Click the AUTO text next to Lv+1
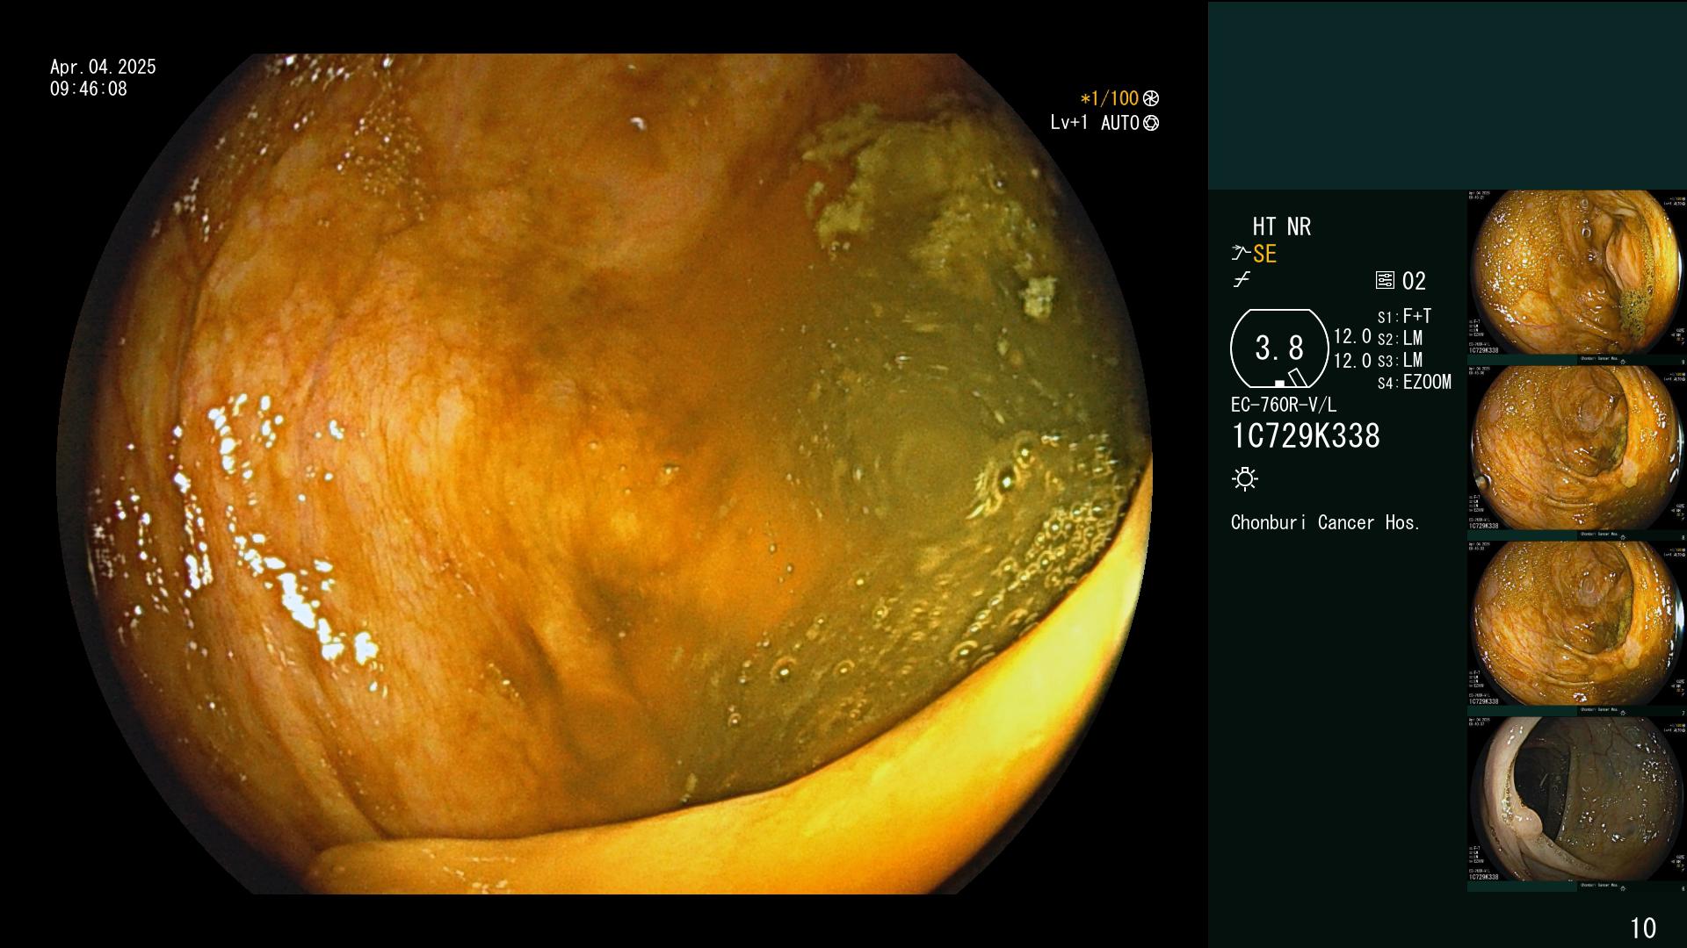The image size is (1687, 948). tap(1119, 123)
